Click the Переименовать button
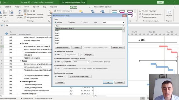 coord(62,47)
